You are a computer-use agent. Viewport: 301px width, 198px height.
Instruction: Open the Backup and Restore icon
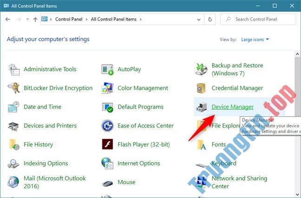(x=201, y=69)
